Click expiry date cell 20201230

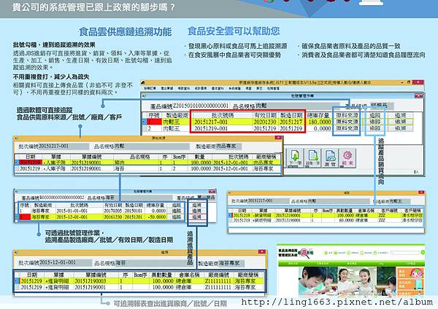coord(265,122)
